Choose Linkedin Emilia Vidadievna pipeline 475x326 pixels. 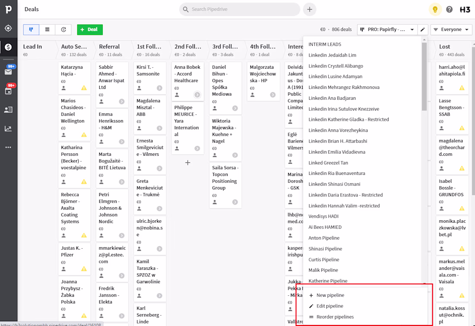(337, 152)
